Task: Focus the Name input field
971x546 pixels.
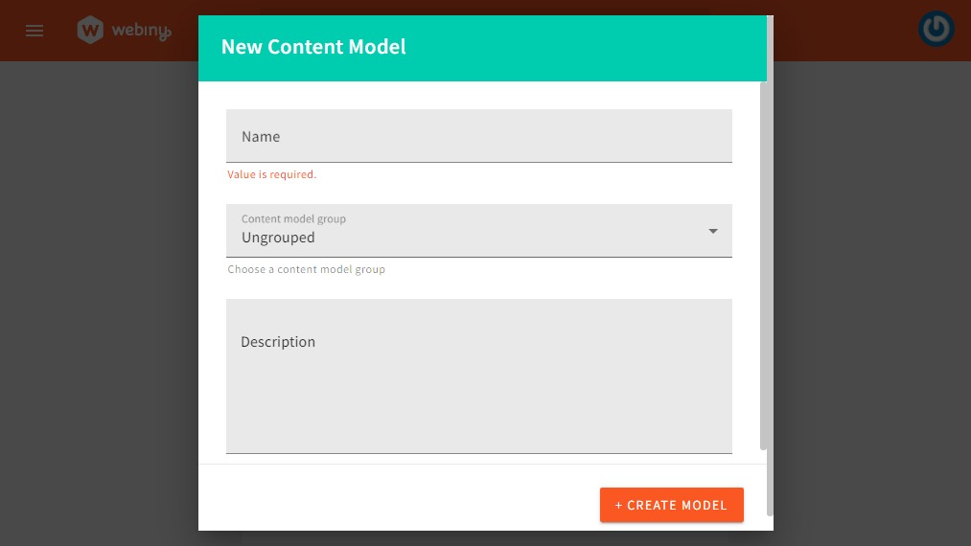Action: tap(479, 136)
